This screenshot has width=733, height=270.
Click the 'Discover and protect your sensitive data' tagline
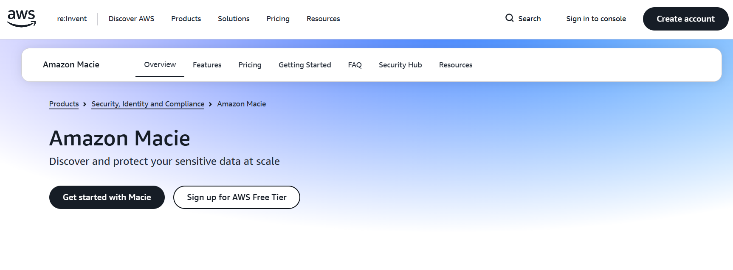[x=164, y=161]
